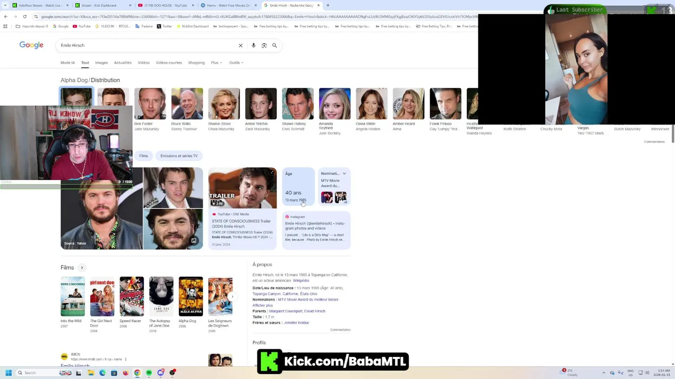Open the Twitter bookmark
The width and height of the screenshot is (675, 379).
click(x=165, y=26)
